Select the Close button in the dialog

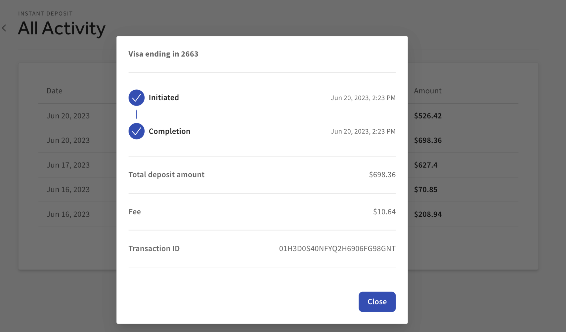coord(377,301)
